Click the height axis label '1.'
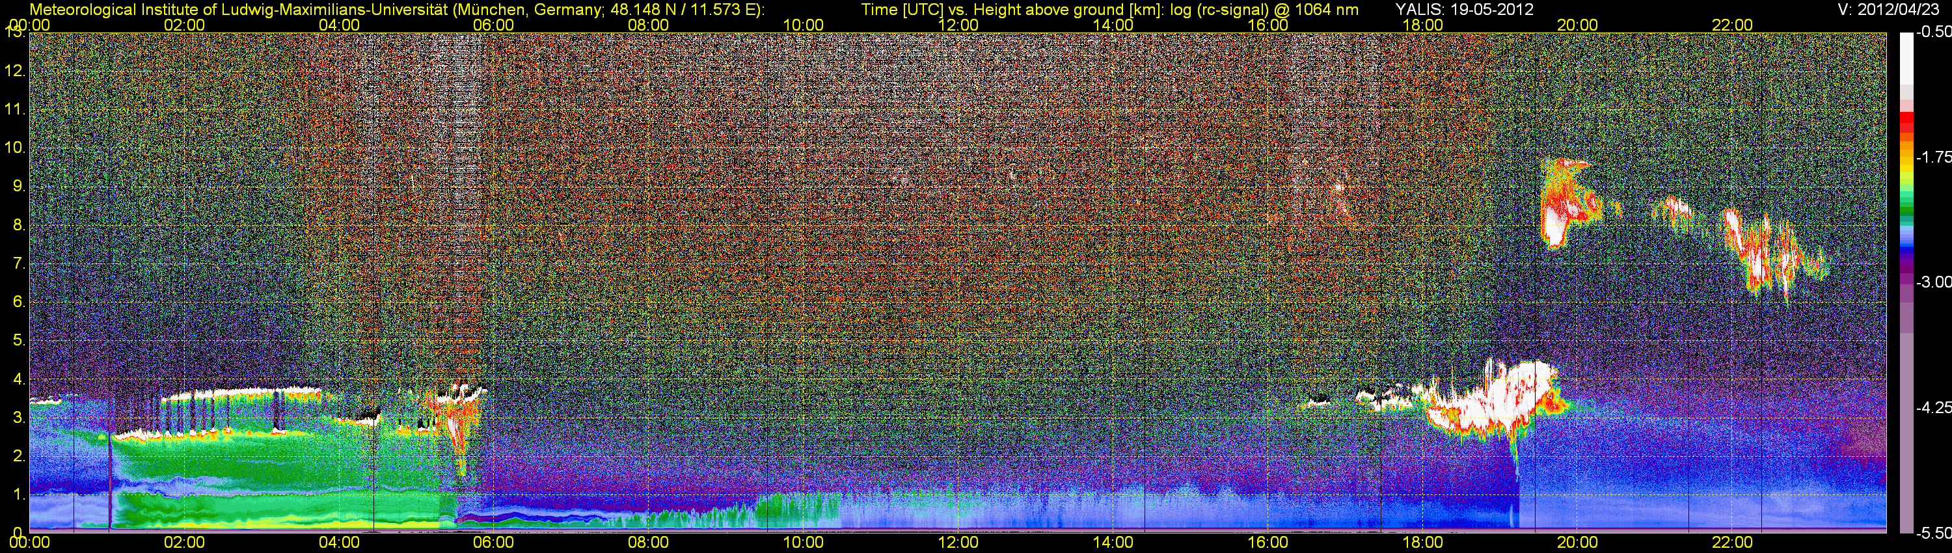 [19, 494]
